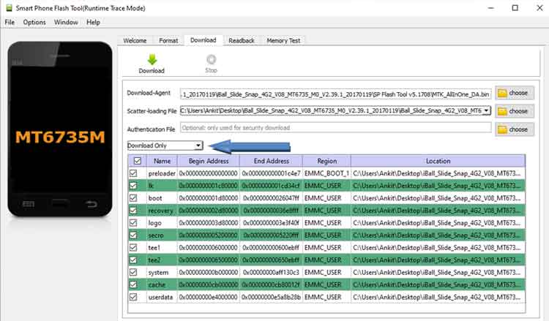Open the Options menu
The height and width of the screenshot is (321, 549).
[34, 22]
